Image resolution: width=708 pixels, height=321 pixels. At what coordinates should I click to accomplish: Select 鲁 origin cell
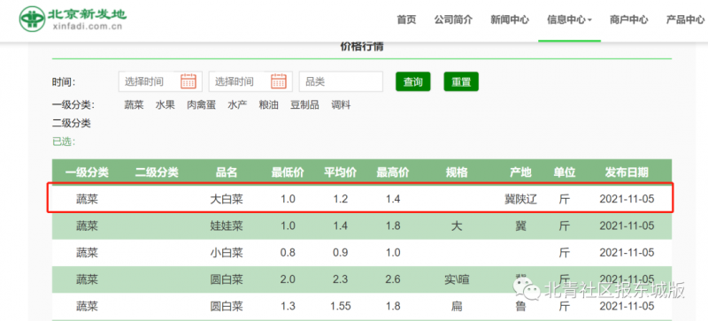520,307
